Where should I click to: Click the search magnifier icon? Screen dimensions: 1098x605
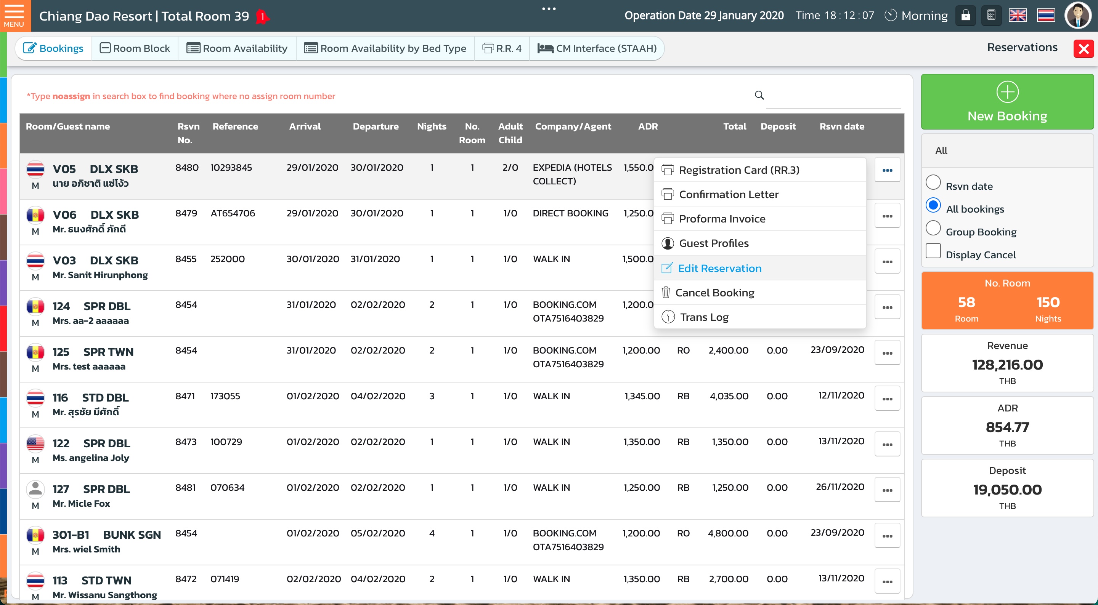pos(759,95)
